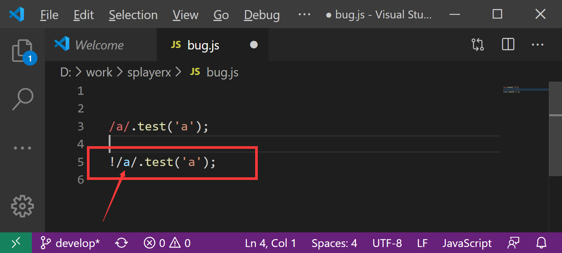Open the editor More Actions ellipsis menu
The width and height of the screenshot is (562, 253).
click(x=538, y=45)
